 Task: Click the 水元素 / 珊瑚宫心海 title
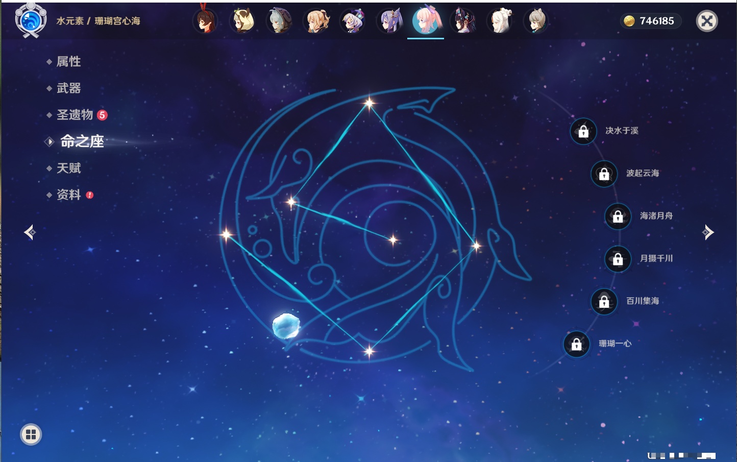(x=98, y=21)
